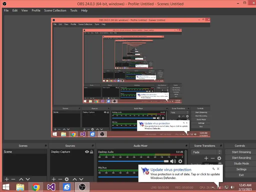Open Internet Explorer from the taskbar
This screenshot has width=256, height=192.
click(66, 187)
